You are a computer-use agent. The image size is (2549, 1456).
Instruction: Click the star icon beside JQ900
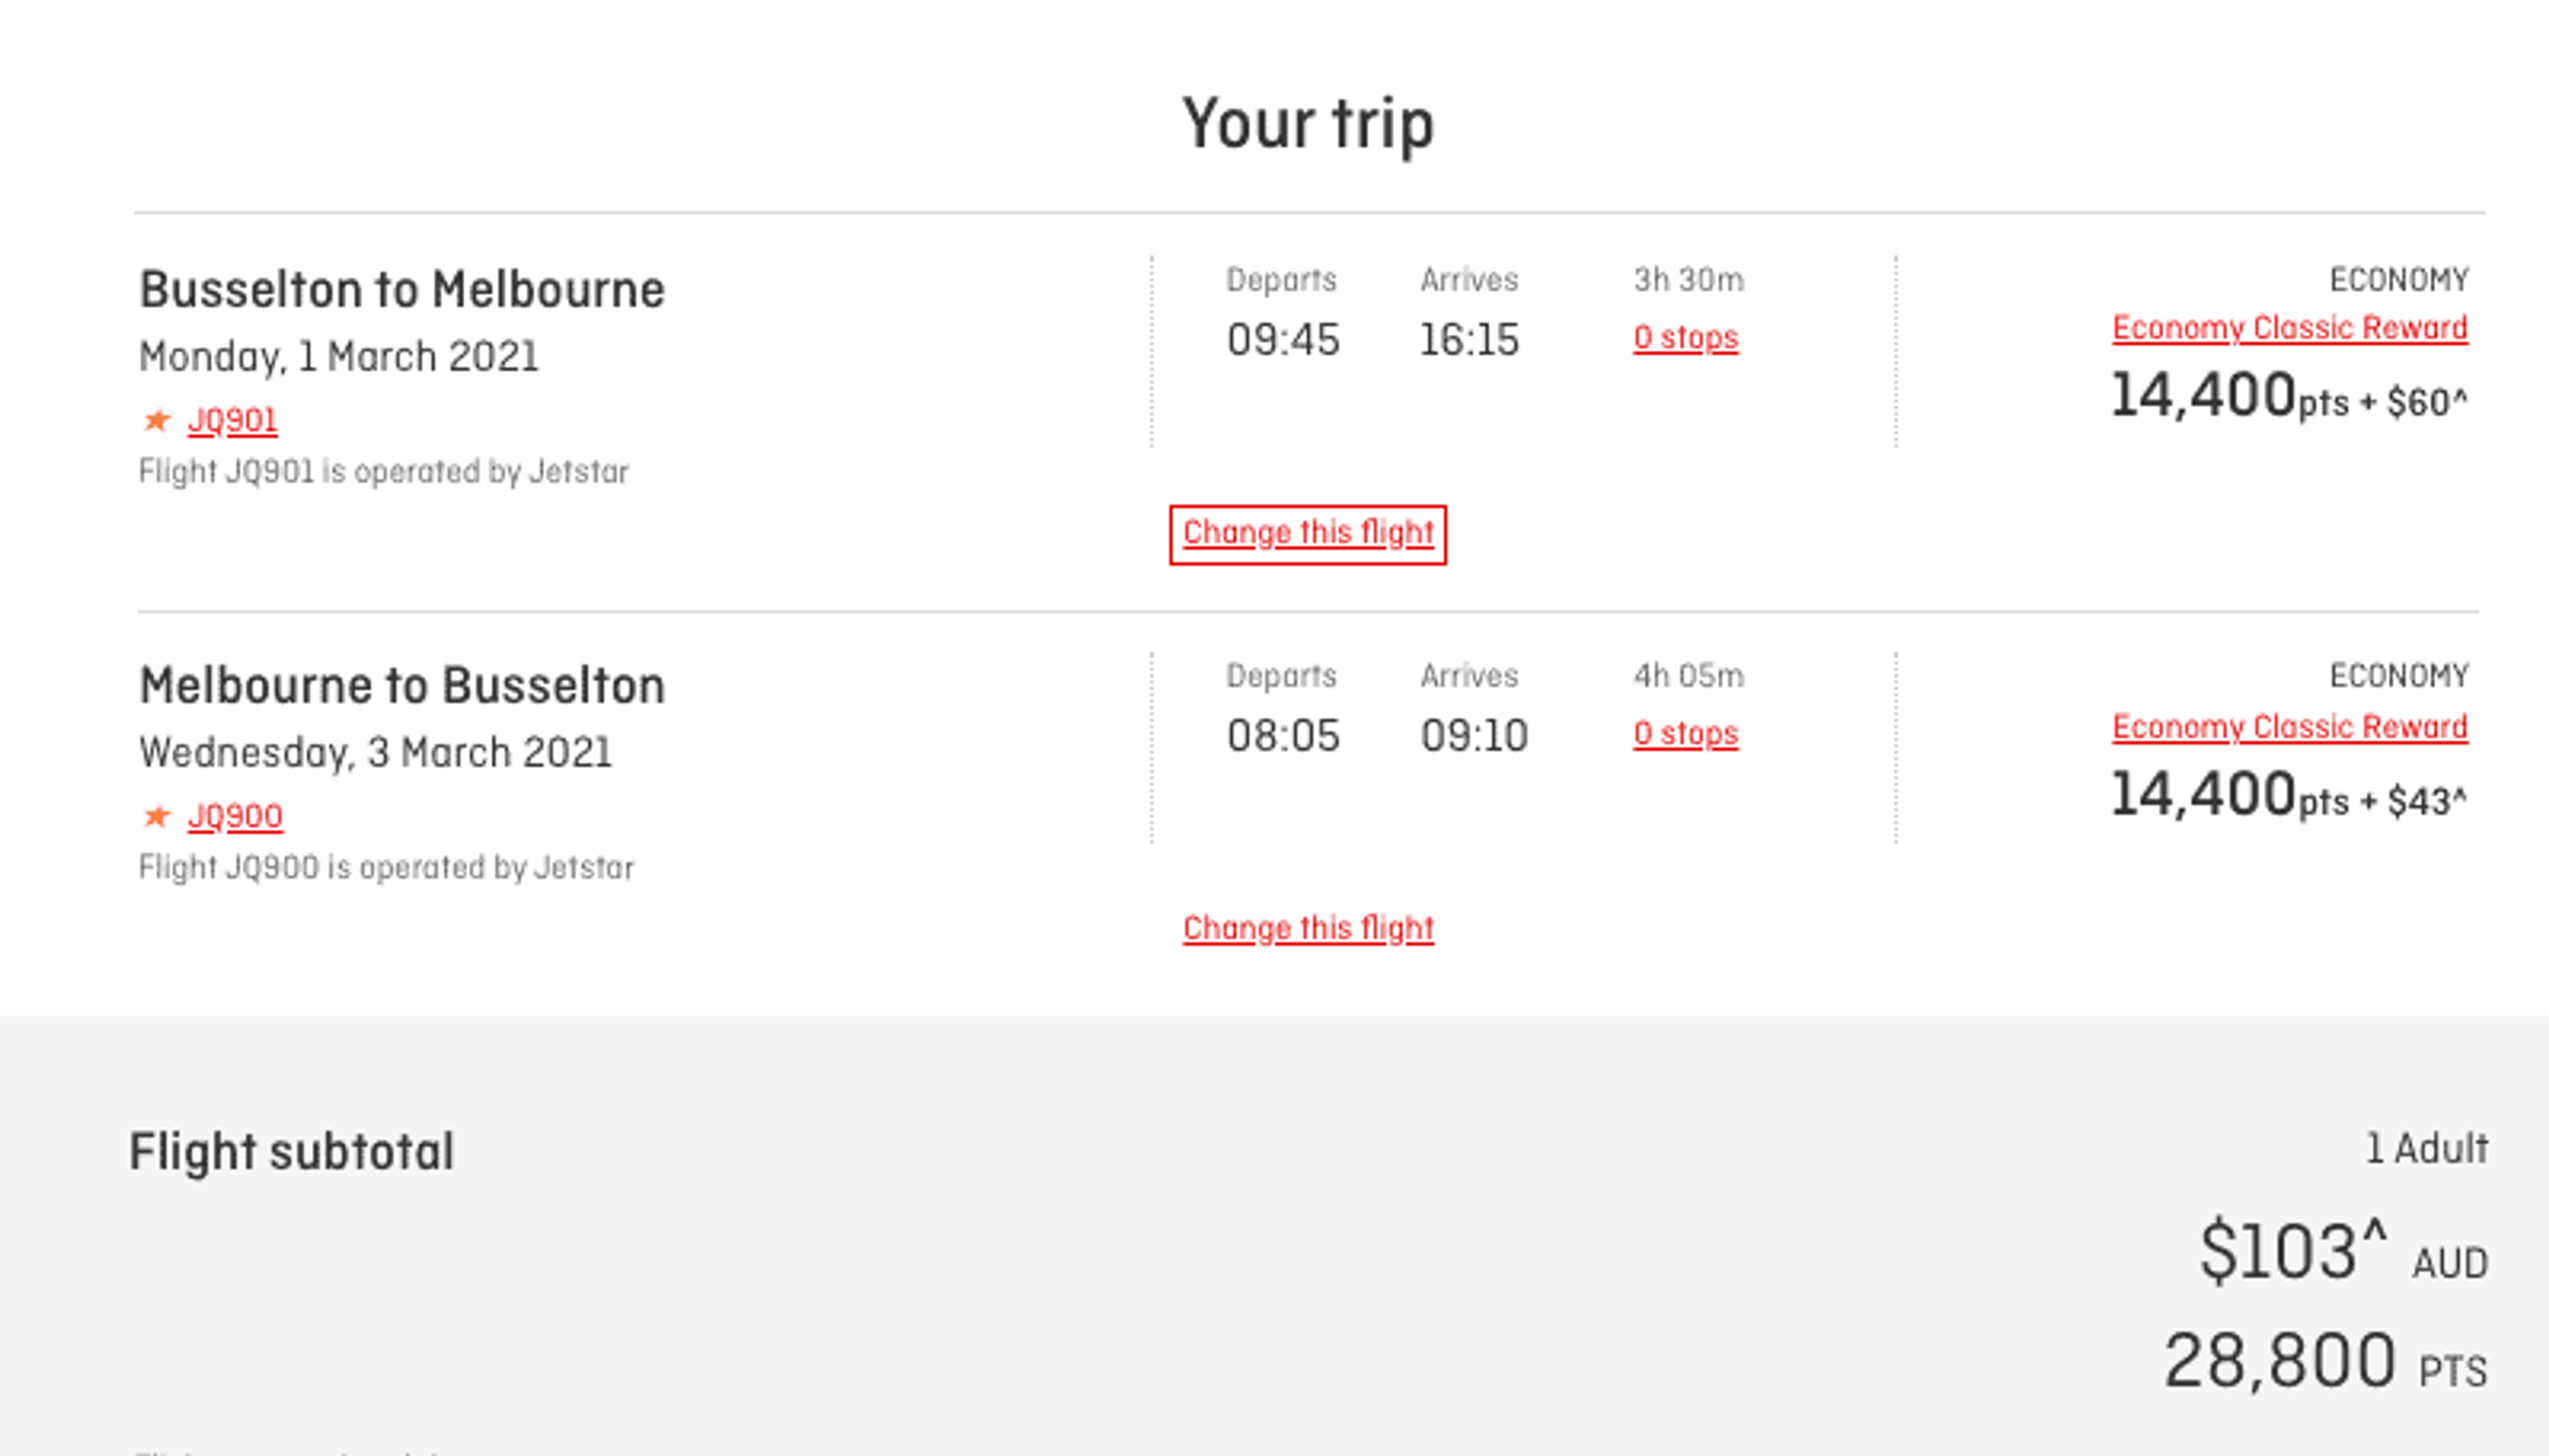[x=157, y=816]
